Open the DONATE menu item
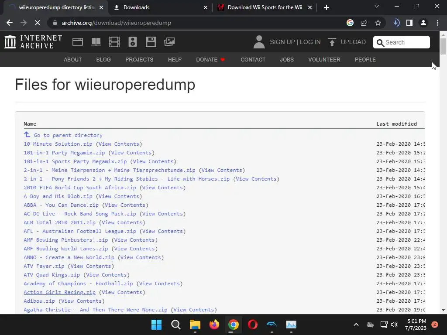 tap(210, 59)
